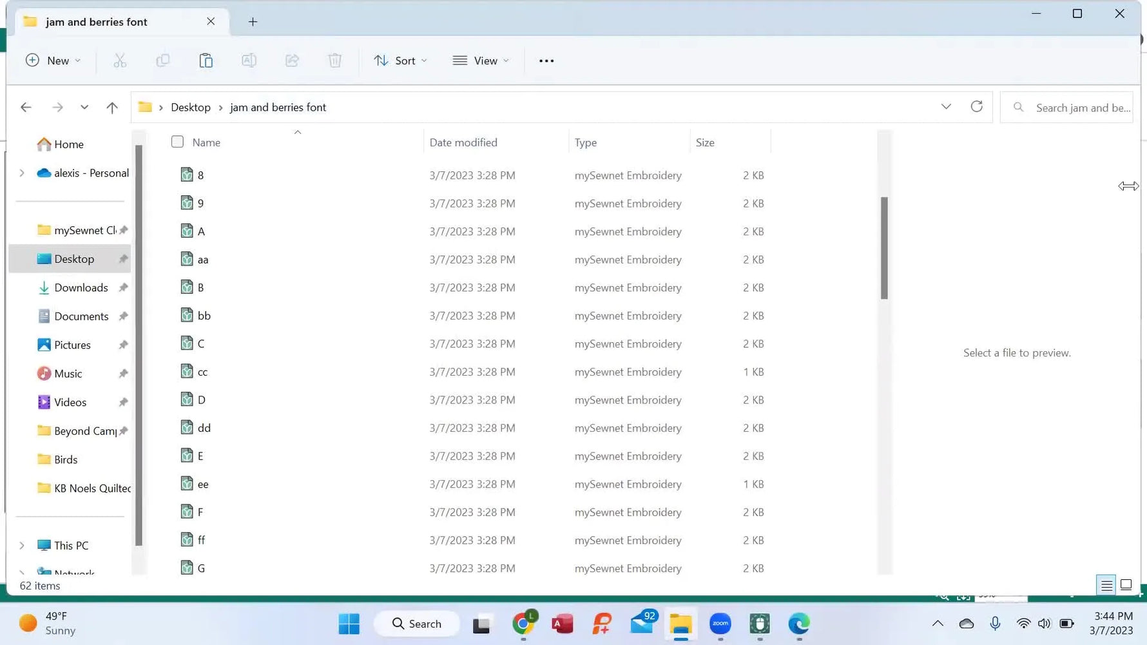The image size is (1147, 645).
Task: Click the Share icon in toolbar
Action: coord(292,61)
